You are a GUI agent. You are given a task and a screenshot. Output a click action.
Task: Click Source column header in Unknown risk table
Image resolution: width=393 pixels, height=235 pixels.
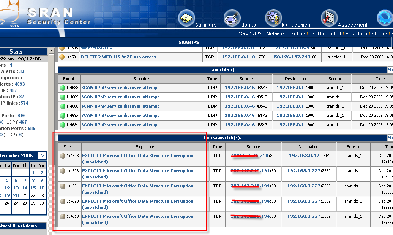coord(253,147)
